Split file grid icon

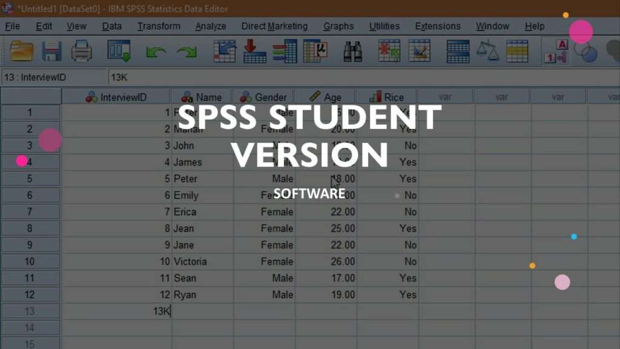pyautogui.click(x=458, y=51)
